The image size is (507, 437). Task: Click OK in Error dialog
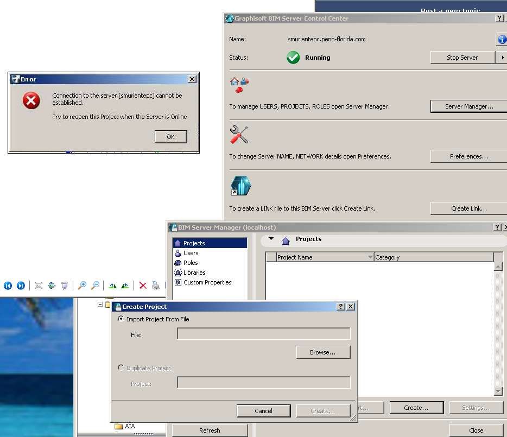tap(171, 136)
